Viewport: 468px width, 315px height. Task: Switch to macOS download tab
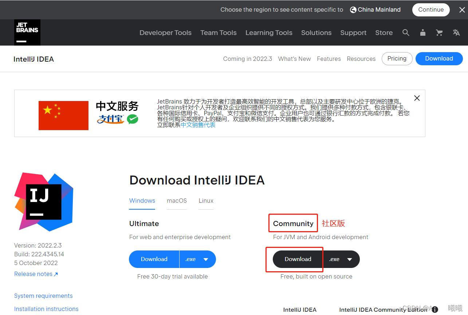click(x=177, y=201)
